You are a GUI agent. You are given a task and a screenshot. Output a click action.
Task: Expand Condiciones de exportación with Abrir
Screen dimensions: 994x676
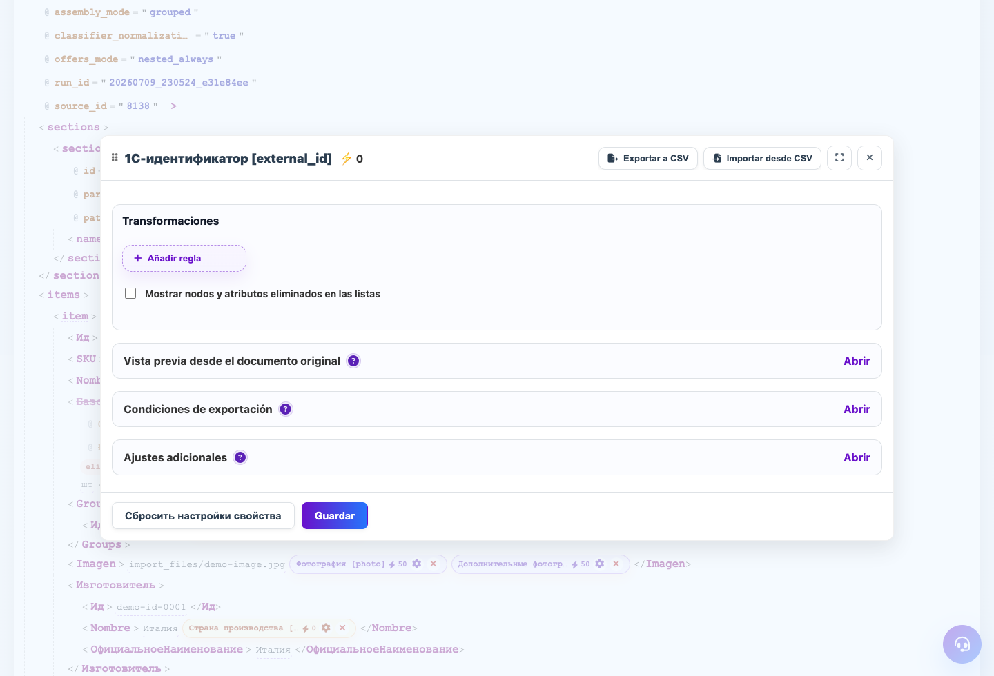857,409
